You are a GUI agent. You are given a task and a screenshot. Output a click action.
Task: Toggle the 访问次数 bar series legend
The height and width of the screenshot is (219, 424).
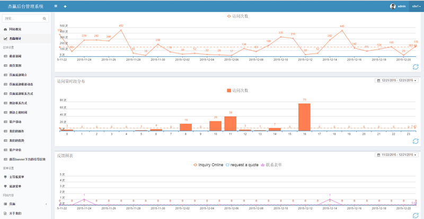(x=237, y=91)
